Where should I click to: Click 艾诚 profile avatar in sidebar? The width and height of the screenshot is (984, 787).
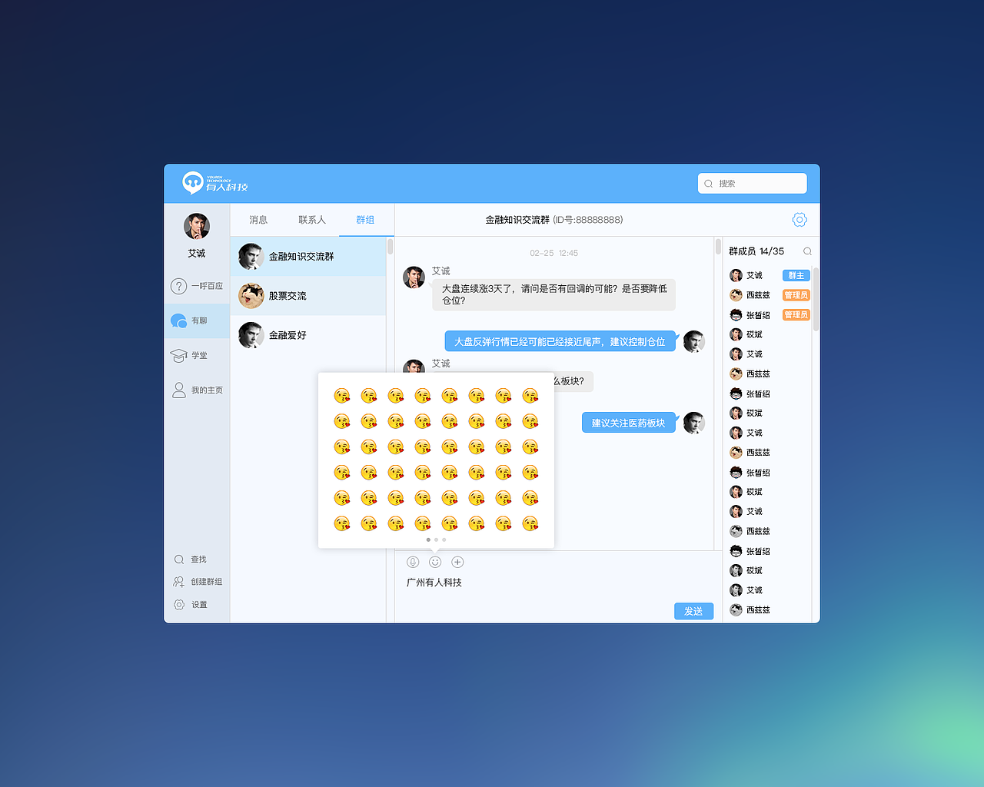[197, 226]
